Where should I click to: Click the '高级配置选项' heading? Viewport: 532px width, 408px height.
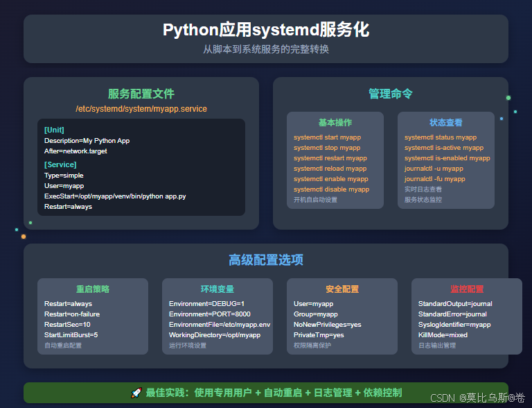pos(266,260)
